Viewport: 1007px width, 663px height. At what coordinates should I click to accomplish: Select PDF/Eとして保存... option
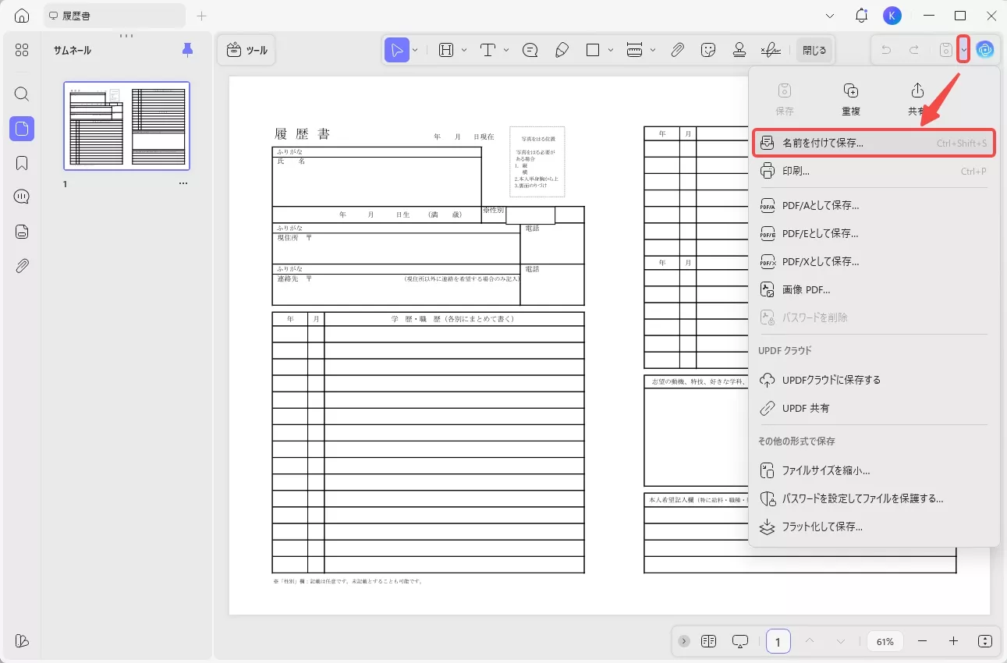(x=874, y=234)
